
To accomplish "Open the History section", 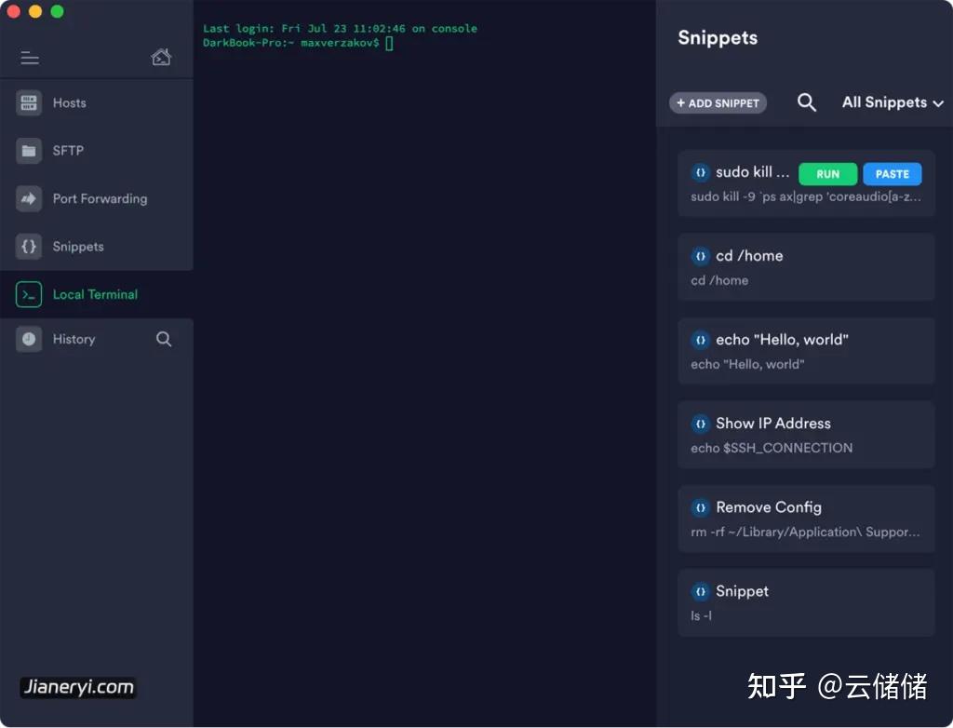I will point(74,339).
